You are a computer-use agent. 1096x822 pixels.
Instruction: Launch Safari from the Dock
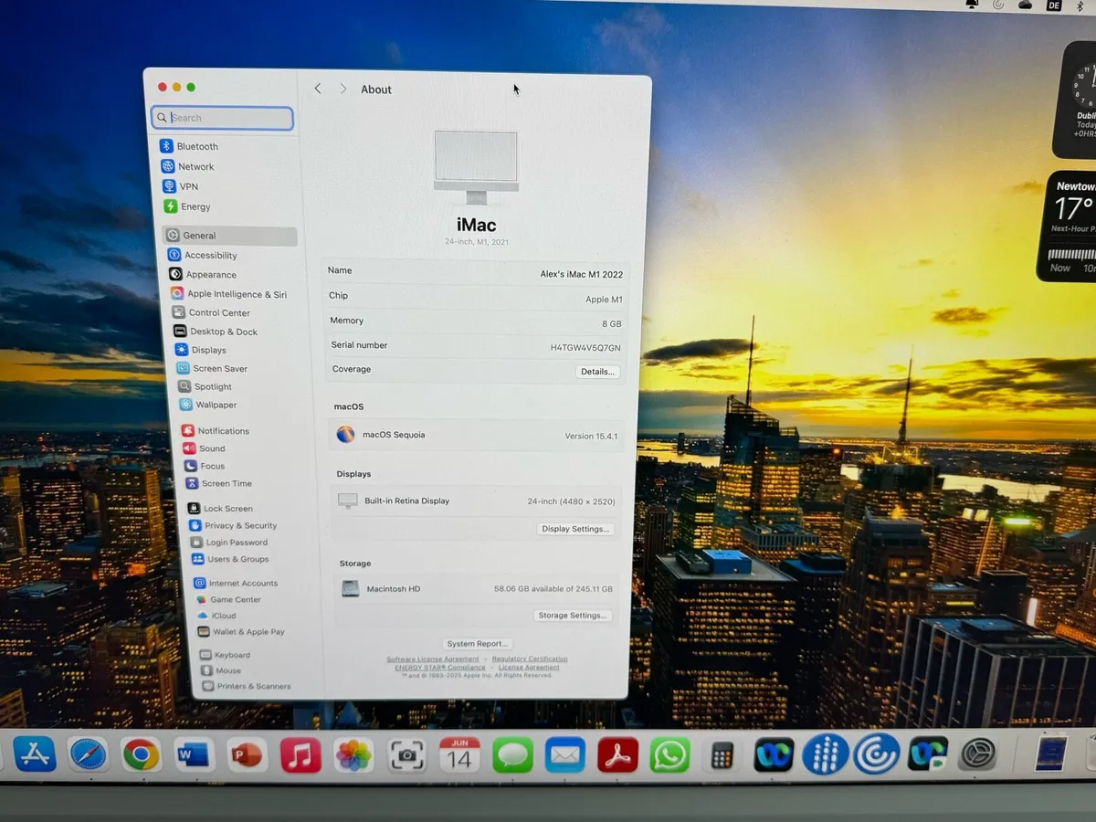[x=88, y=754]
